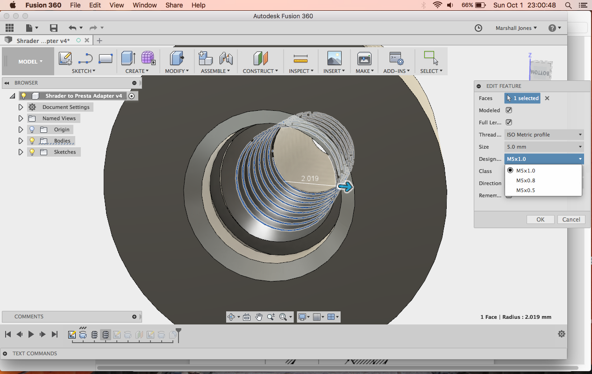Open macOS Spotlight search
592x374 pixels.
click(568, 5)
